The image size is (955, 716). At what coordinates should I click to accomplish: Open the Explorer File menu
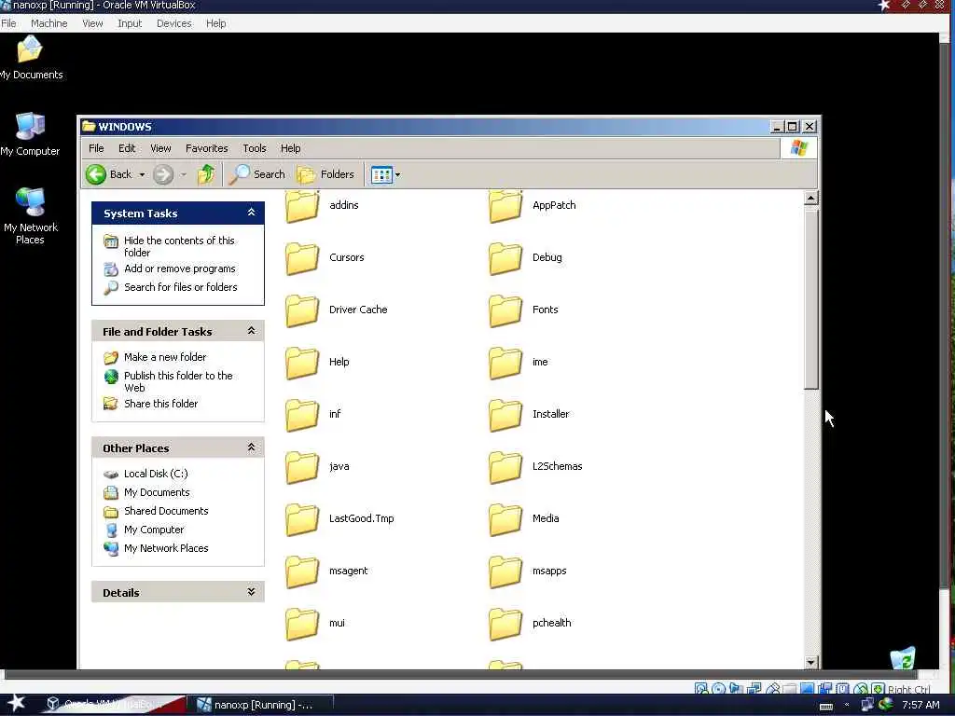[96, 148]
